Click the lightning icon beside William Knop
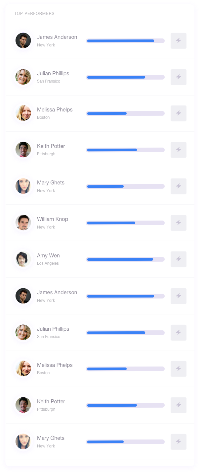Screen dimensions: 200x473 (179, 223)
